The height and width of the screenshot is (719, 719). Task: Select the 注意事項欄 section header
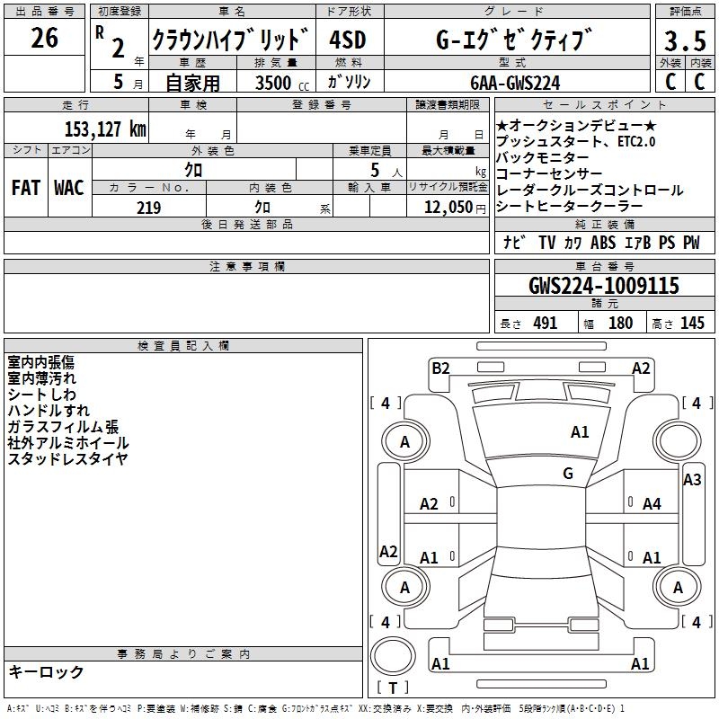pos(246,266)
